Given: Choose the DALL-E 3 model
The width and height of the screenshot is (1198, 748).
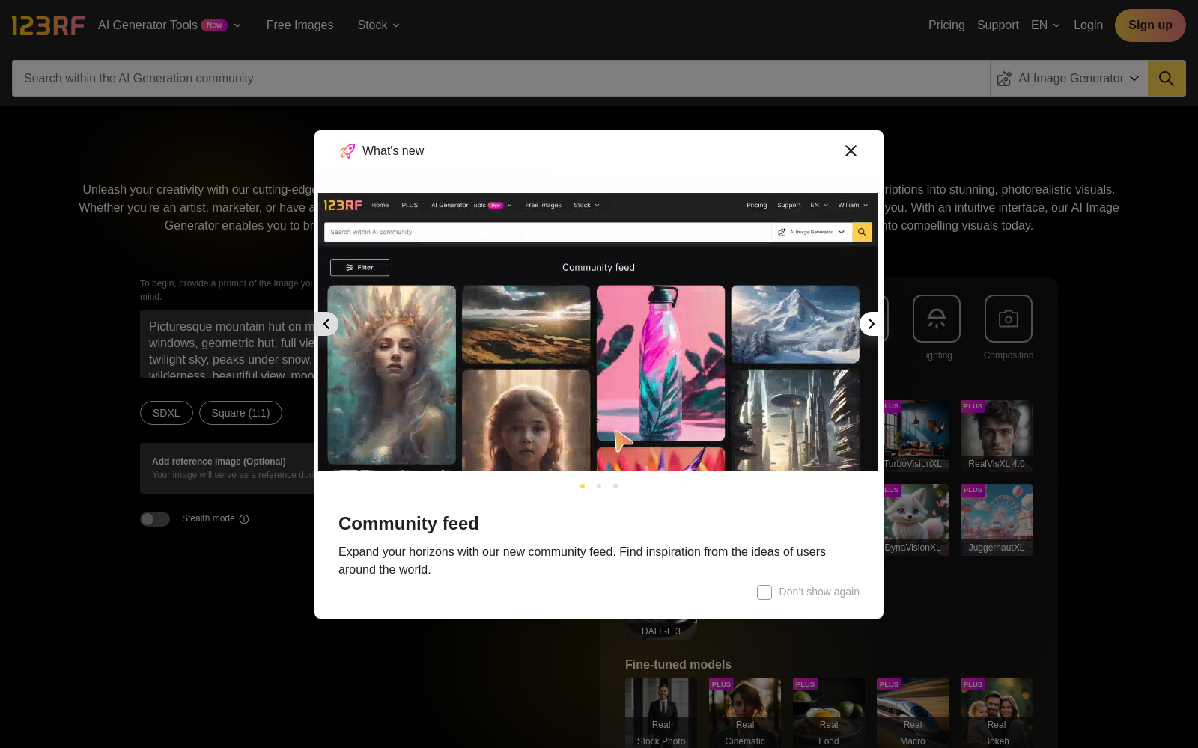Looking at the screenshot, I should coord(661,628).
